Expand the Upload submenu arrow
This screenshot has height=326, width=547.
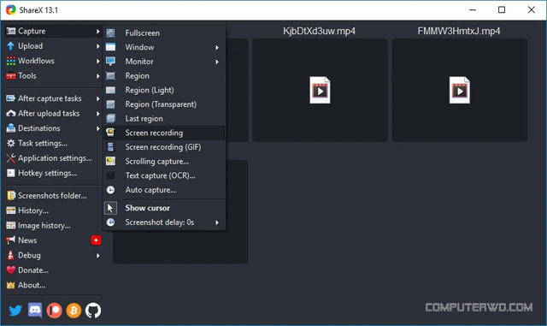pos(97,46)
